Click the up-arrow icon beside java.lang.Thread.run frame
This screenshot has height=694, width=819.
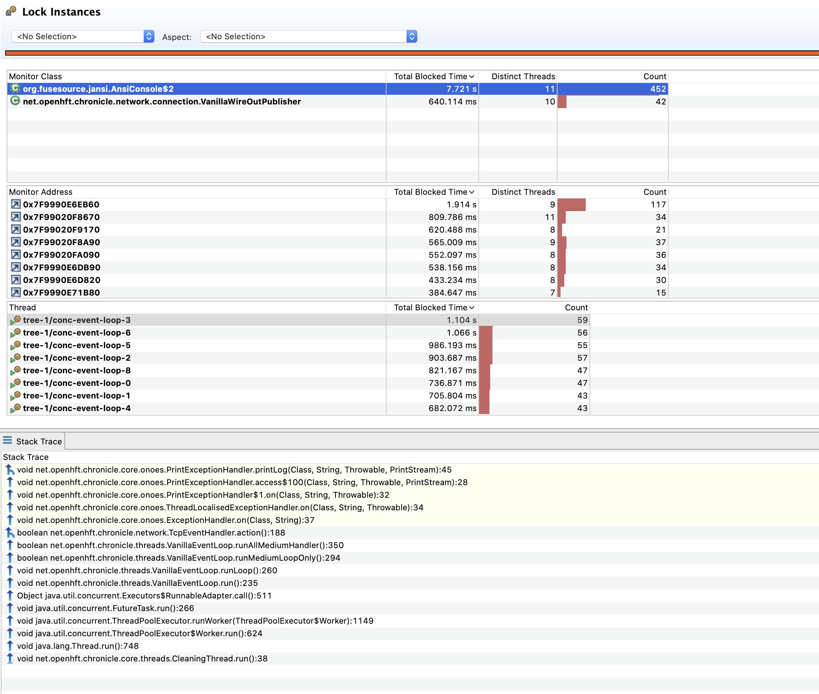coord(10,645)
